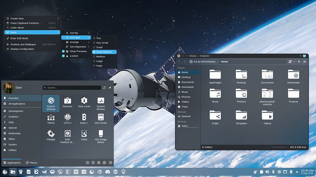The height and width of the screenshot is (177, 316).
Task: Expand the Create New submenu
Action: 32,18
